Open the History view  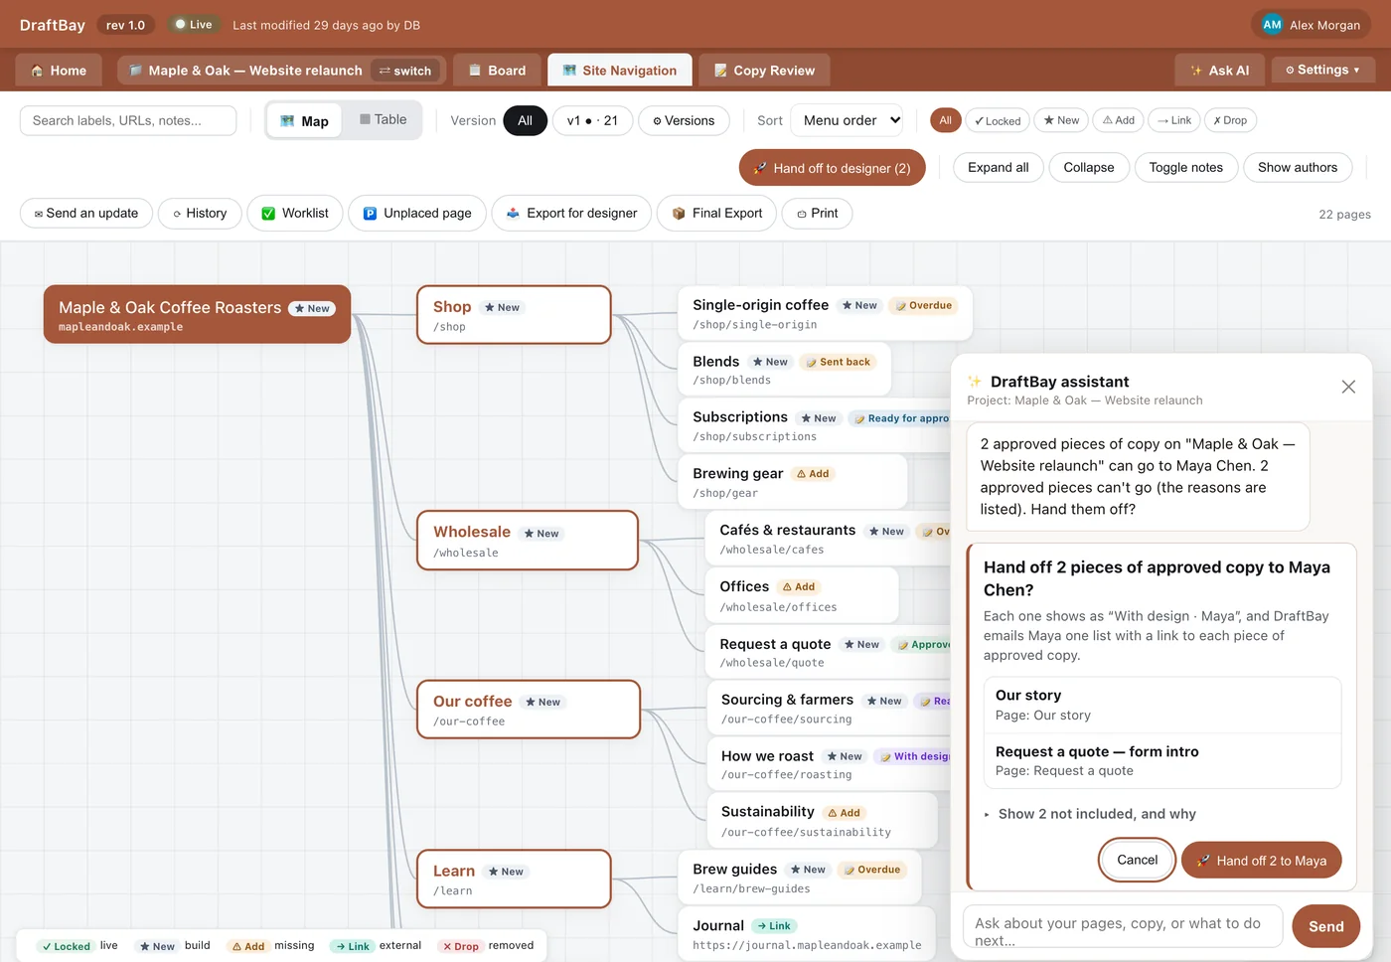pyautogui.click(x=200, y=213)
